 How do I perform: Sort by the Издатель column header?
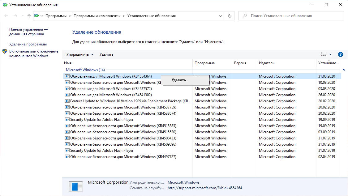coord(266,63)
